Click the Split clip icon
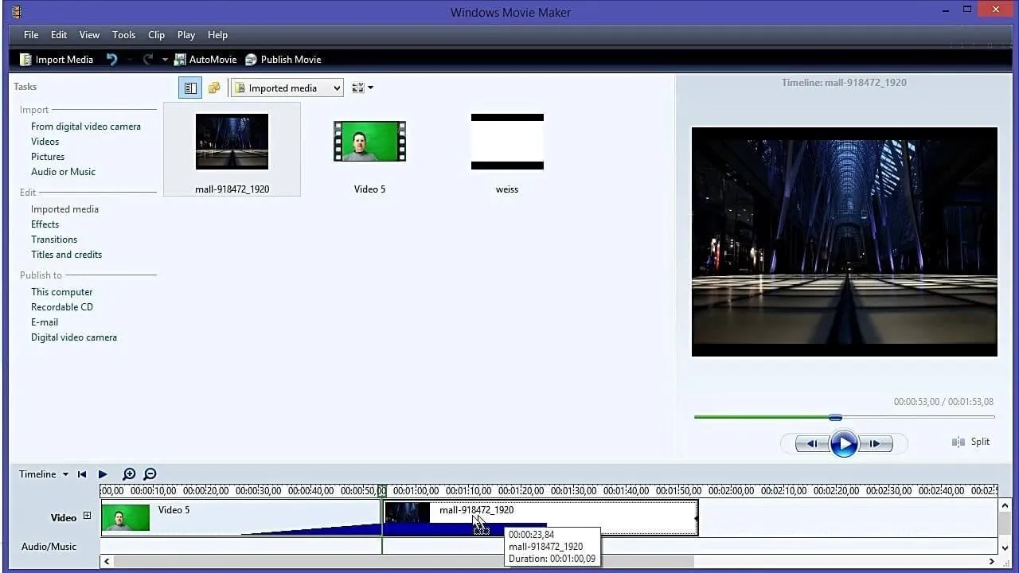This screenshot has width=1019, height=573. click(x=958, y=442)
